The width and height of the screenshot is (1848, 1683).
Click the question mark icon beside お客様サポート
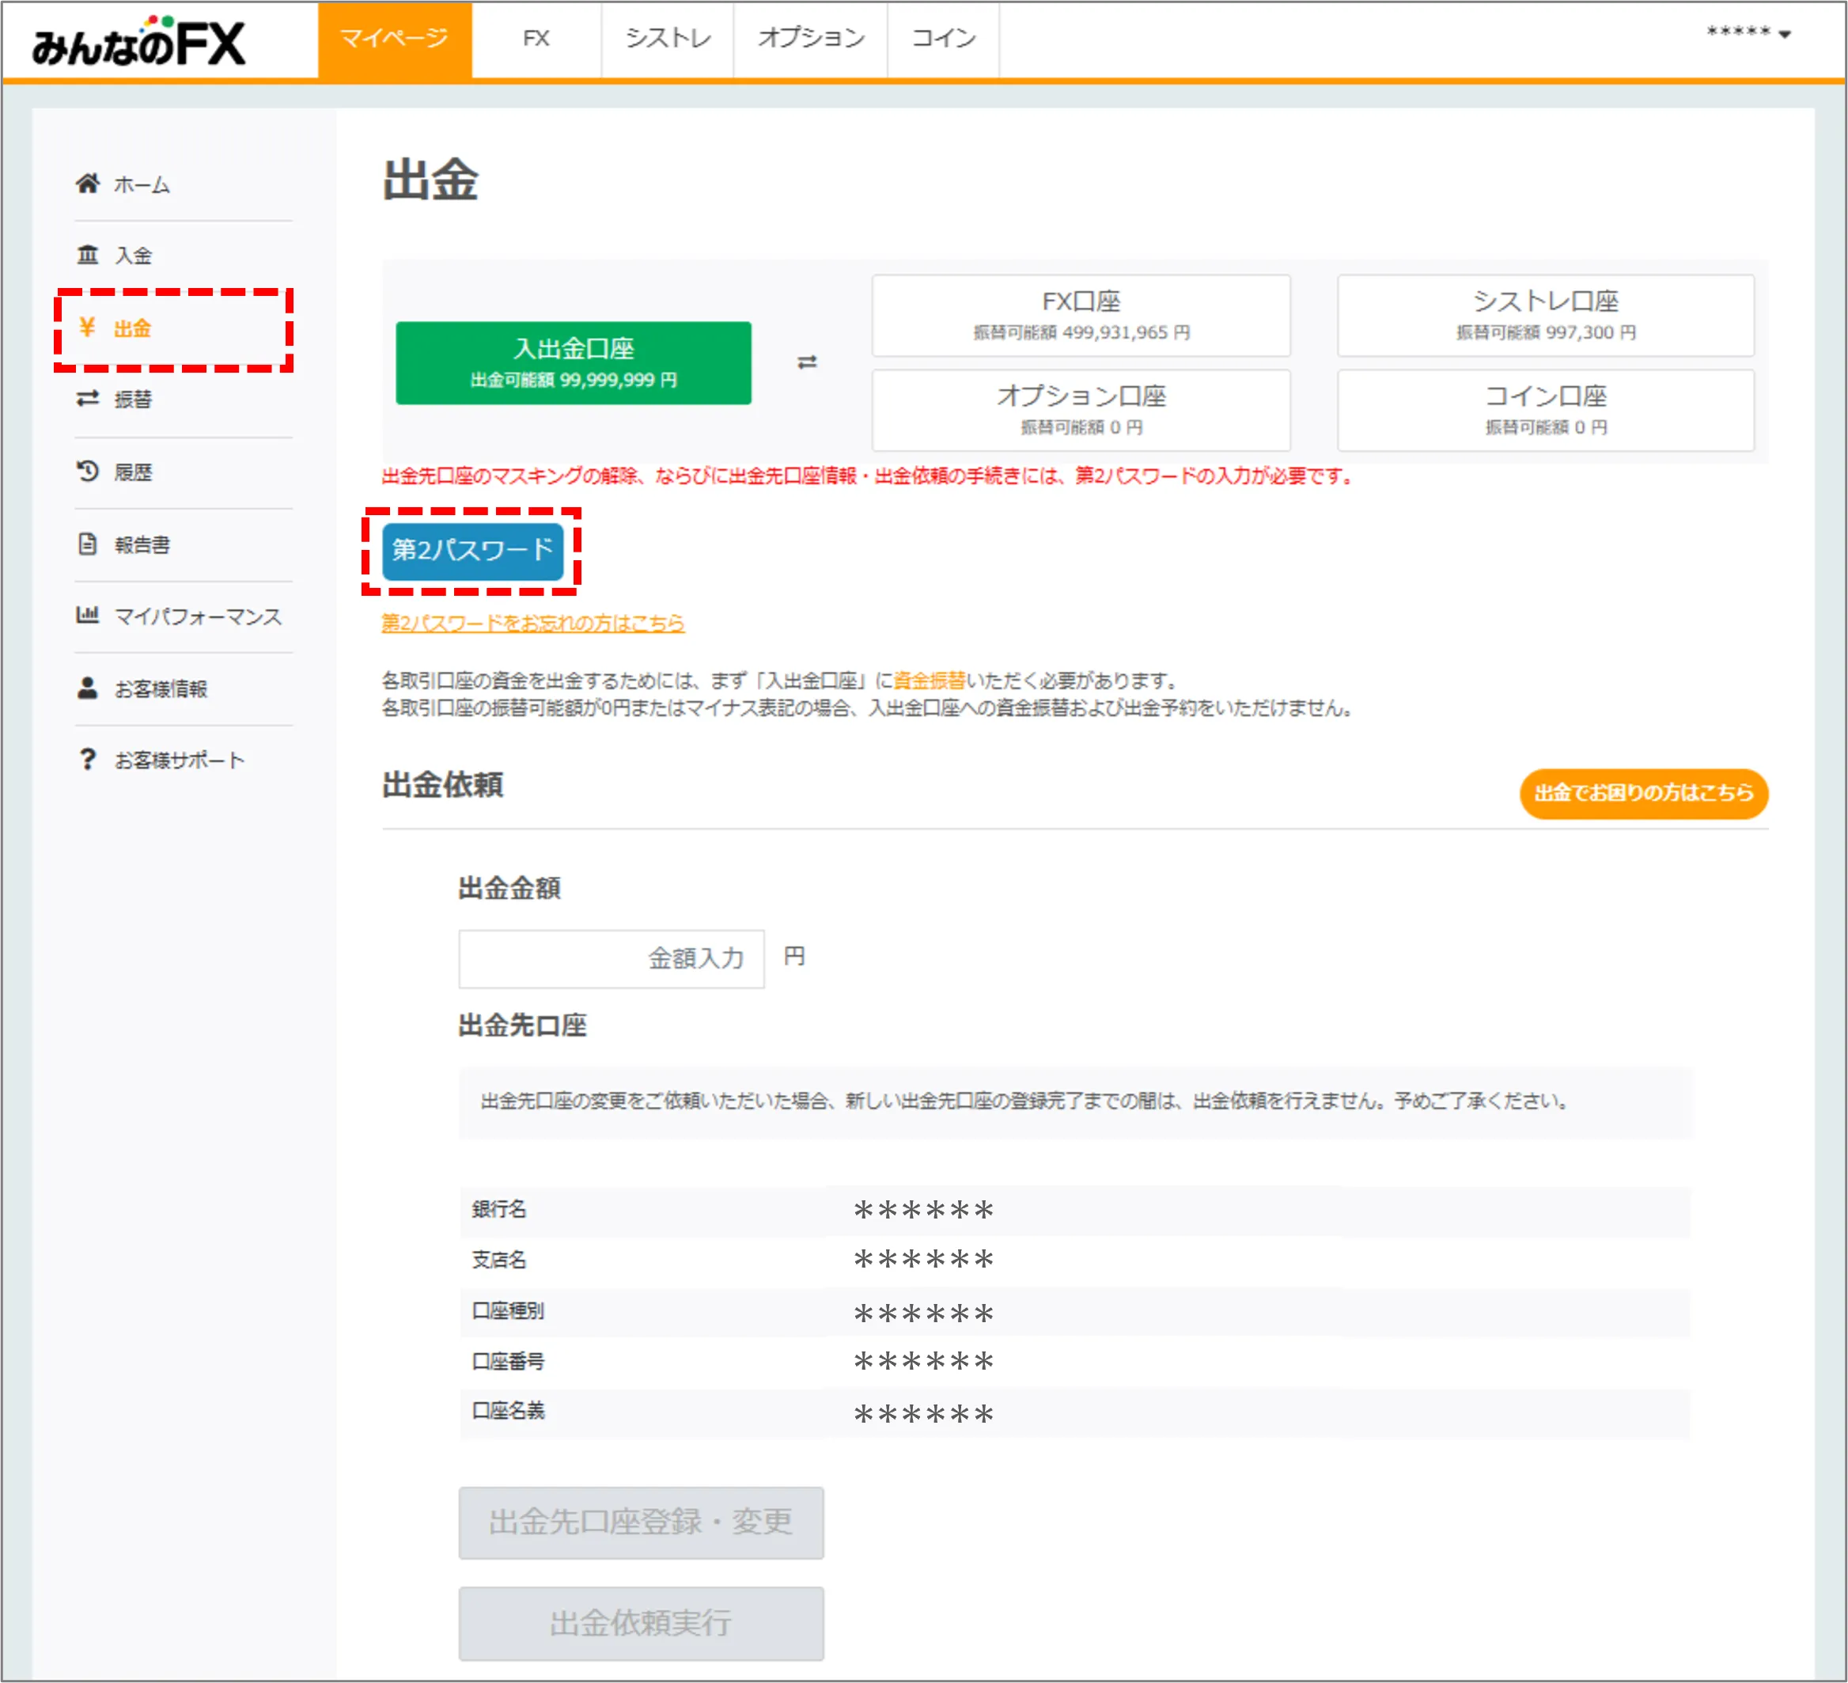pyautogui.click(x=87, y=759)
